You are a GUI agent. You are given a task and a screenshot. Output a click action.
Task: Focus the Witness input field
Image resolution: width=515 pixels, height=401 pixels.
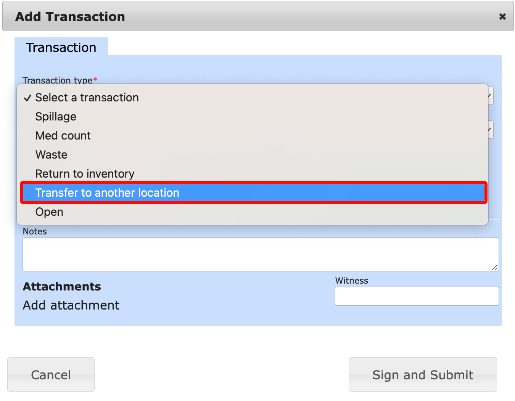[417, 296]
